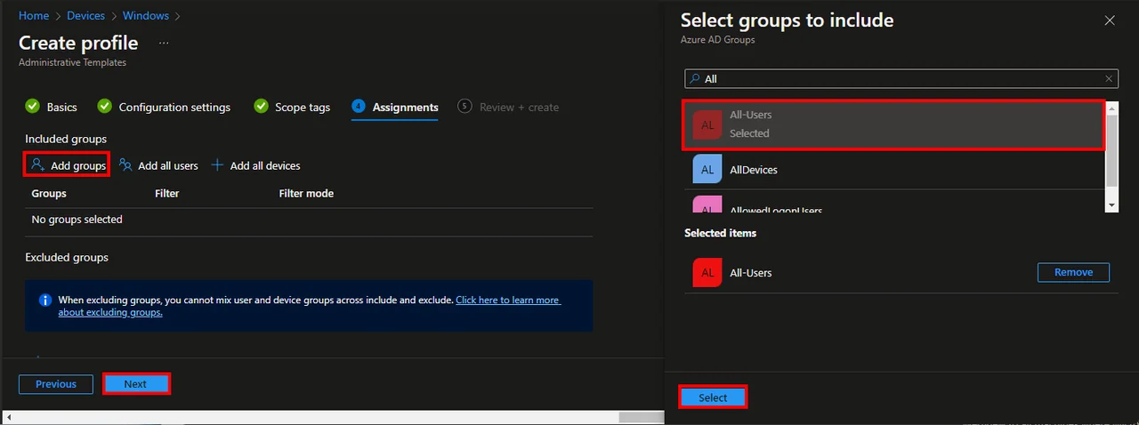
Task: Click the green checkmark icon beside Basics
Action: [x=33, y=106]
